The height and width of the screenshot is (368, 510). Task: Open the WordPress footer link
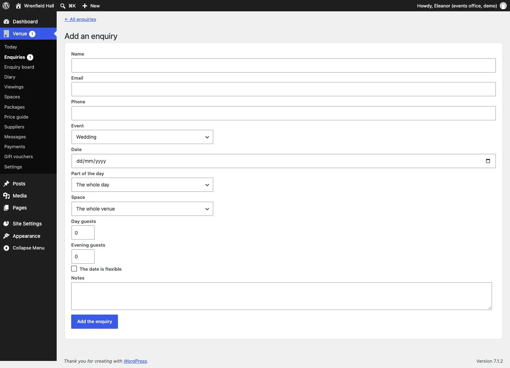click(x=135, y=361)
